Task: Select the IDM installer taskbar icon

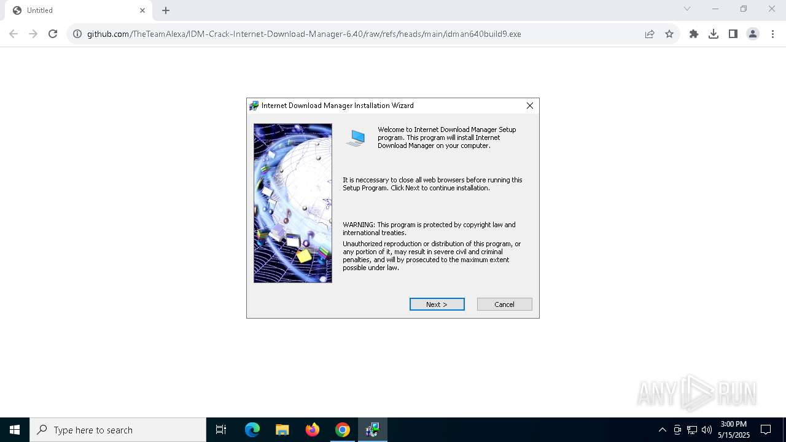Action: click(x=373, y=430)
